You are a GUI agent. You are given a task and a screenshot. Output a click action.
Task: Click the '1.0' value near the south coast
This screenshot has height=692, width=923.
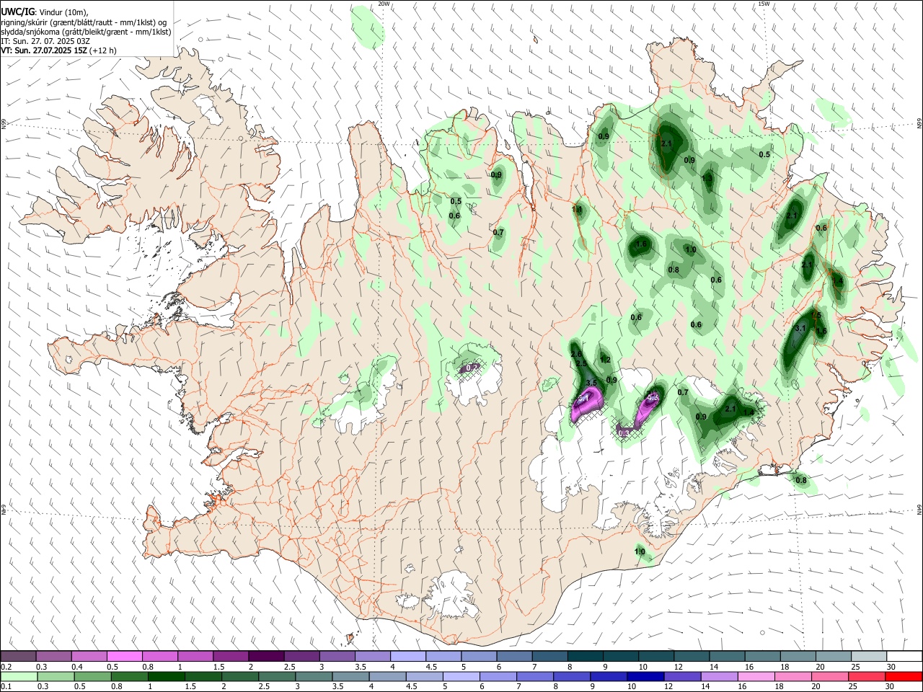640,552
